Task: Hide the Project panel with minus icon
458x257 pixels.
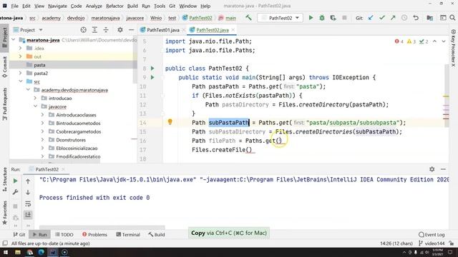Action: point(131,30)
